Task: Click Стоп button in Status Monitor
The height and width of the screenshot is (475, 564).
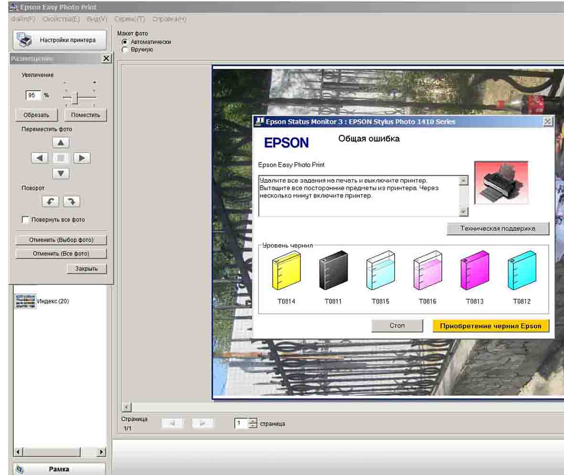Action: (x=397, y=325)
